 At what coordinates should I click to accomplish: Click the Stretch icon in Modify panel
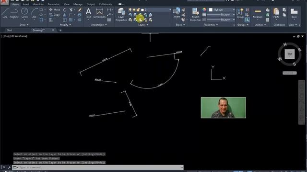tap(51, 20)
